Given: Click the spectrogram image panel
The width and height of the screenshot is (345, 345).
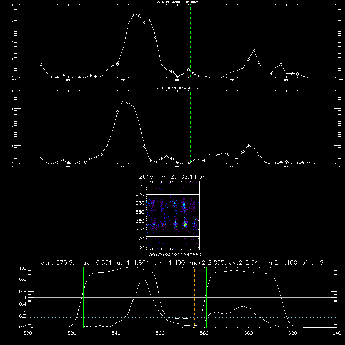Looking at the screenshot, I should click(x=173, y=215).
